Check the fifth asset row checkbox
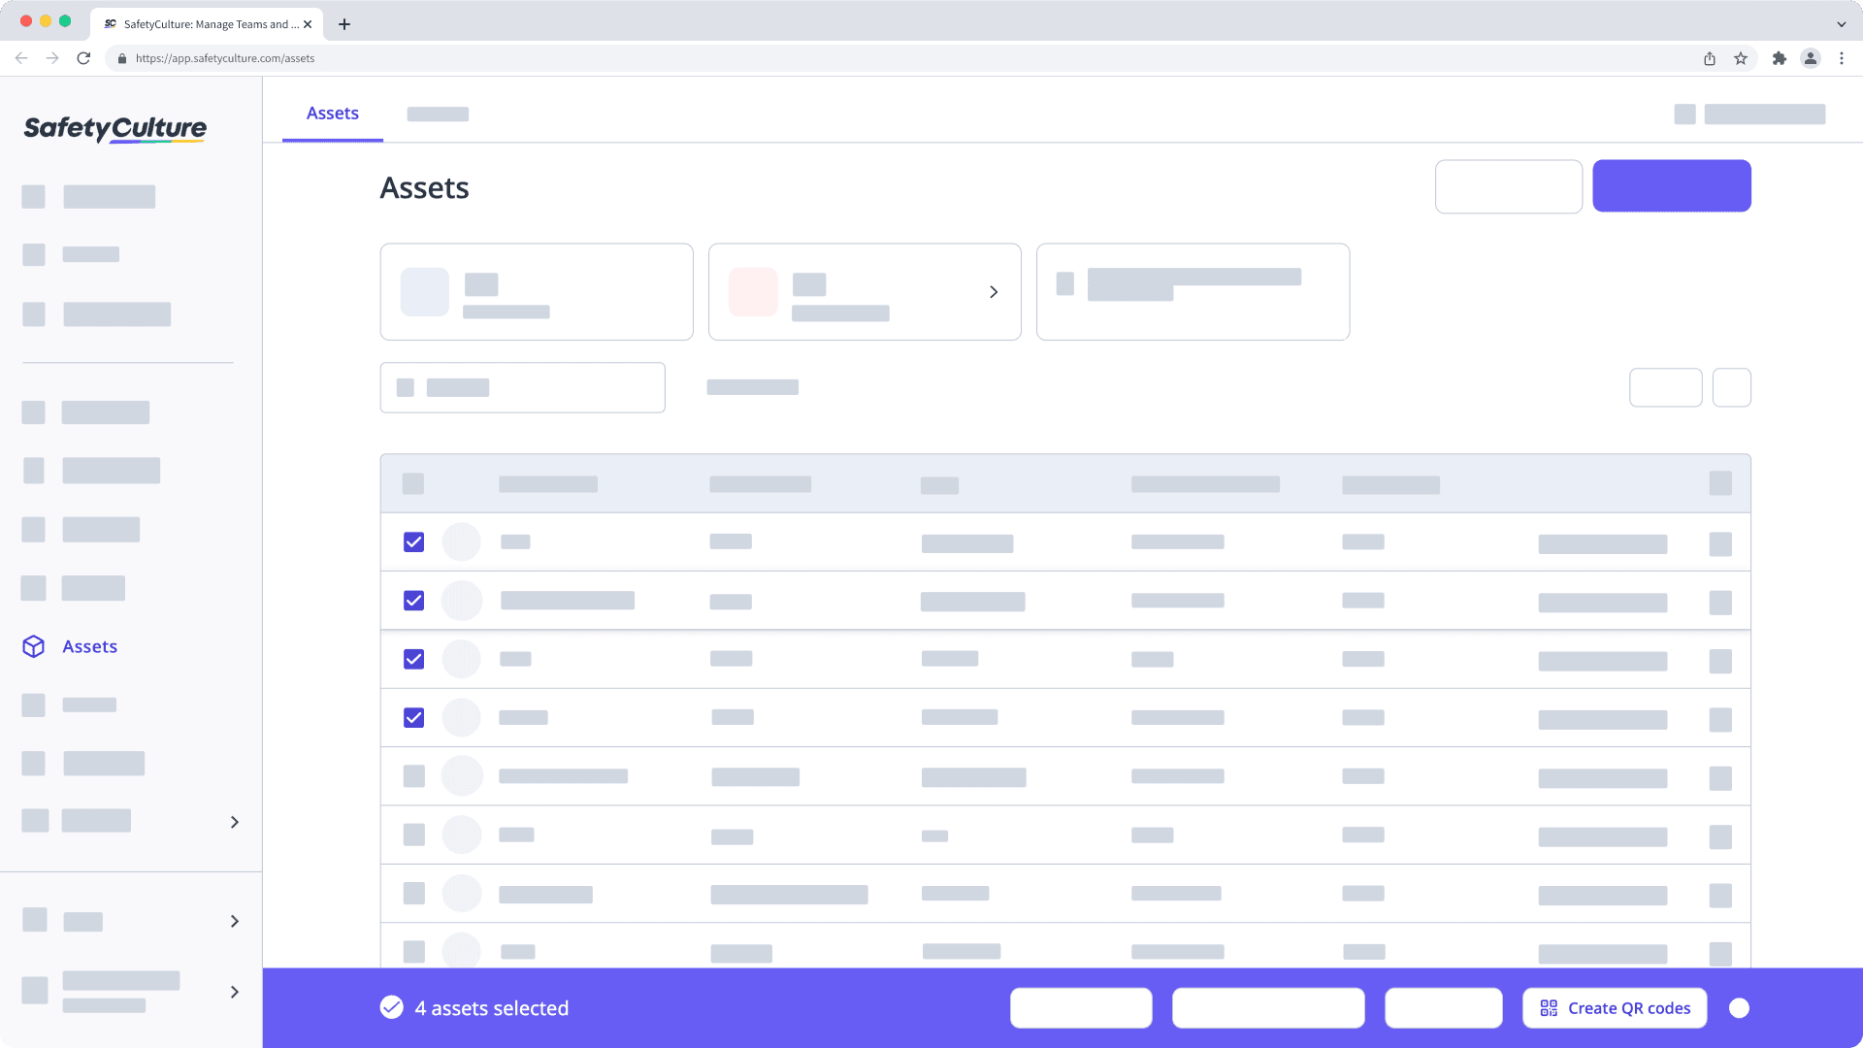The height and width of the screenshot is (1048, 1863). pos(414,776)
